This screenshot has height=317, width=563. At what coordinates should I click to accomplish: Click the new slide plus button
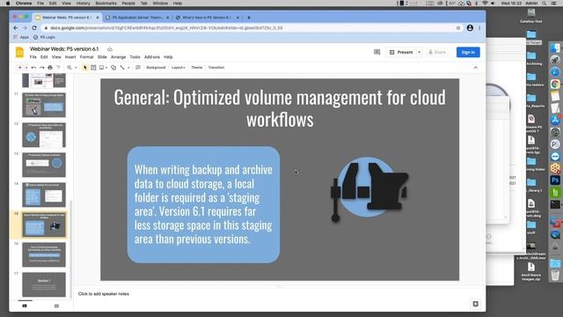pyautogui.click(x=19, y=68)
